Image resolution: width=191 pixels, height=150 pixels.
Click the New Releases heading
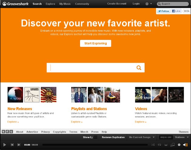20,109
